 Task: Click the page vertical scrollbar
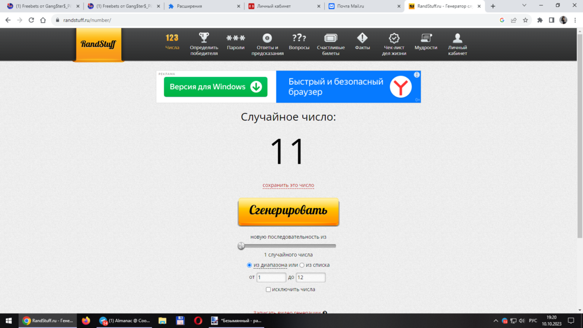click(x=580, y=136)
